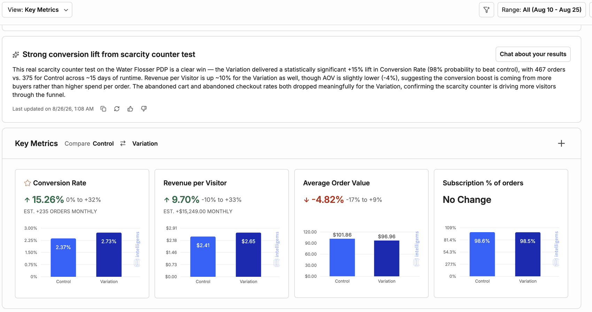
Task: Click the 98.5% Variation subscription bar
Action: click(x=528, y=254)
